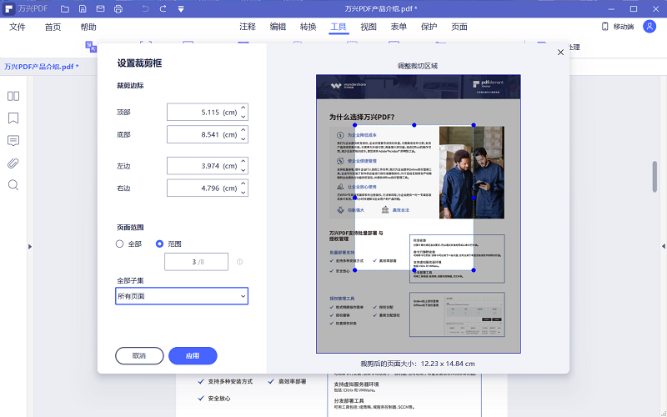Open bookmarks panel icon
Viewport: 667px width, 417px height.
pos(13,118)
